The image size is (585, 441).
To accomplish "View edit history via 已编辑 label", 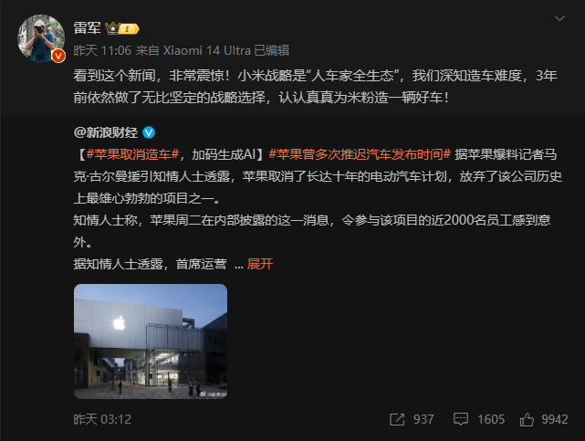I will [x=272, y=50].
